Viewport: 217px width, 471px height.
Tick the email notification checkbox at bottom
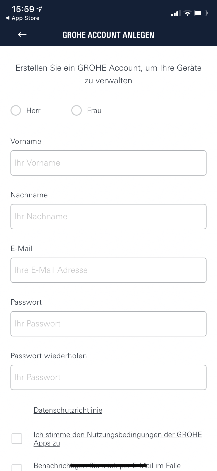pyautogui.click(x=17, y=467)
